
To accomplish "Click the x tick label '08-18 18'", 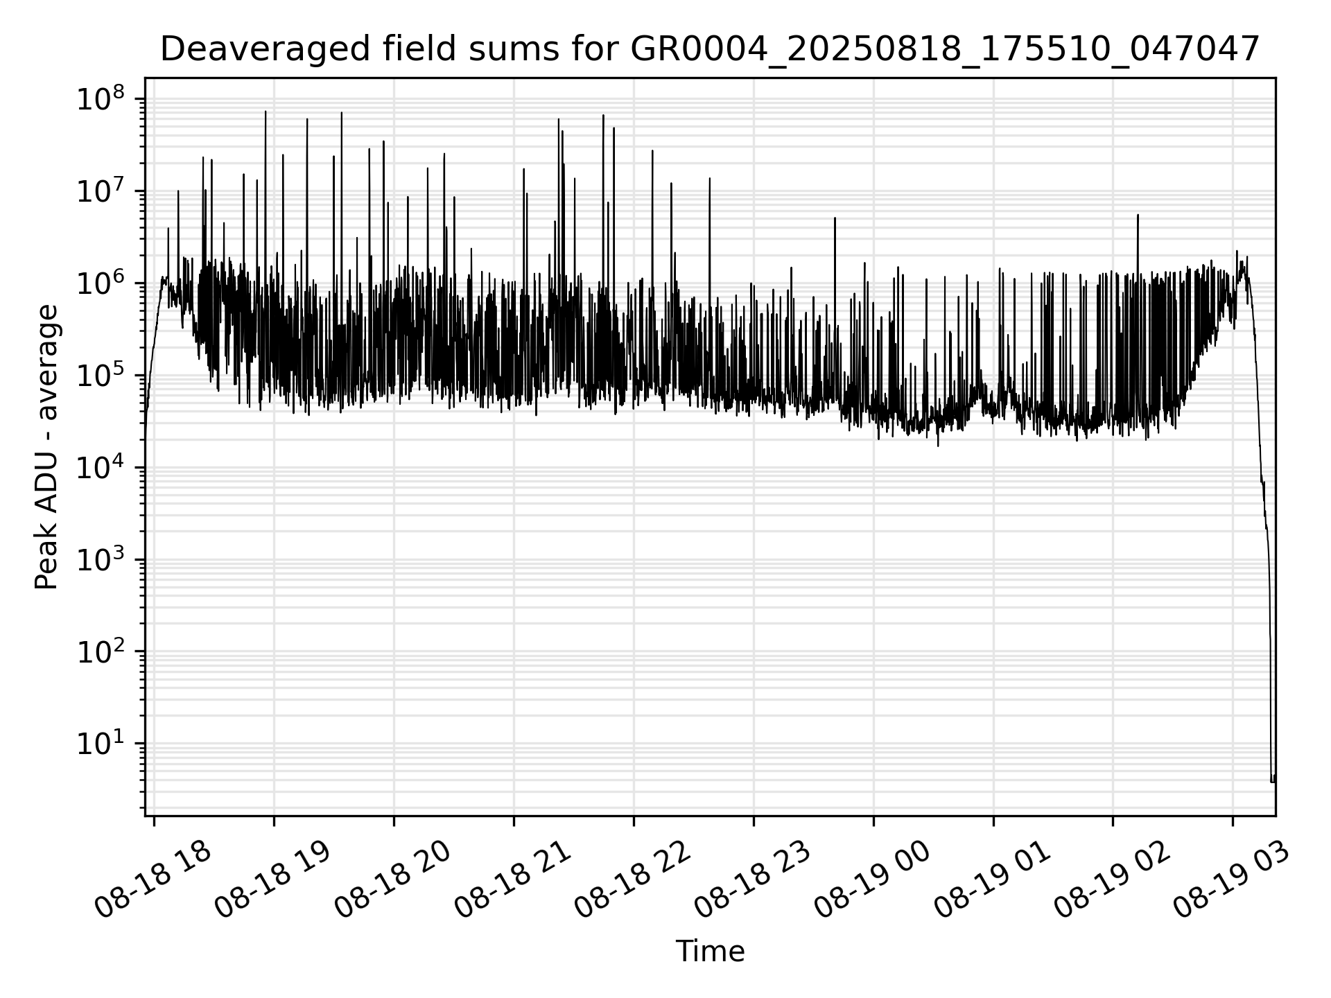I will (x=153, y=880).
